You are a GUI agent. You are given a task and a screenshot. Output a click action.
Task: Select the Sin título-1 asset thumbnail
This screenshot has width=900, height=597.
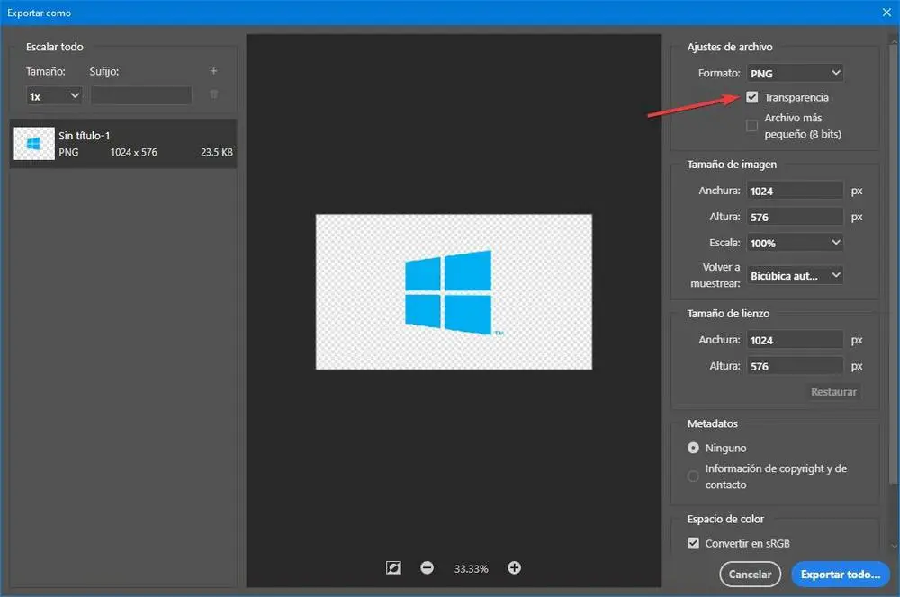(34, 143)
